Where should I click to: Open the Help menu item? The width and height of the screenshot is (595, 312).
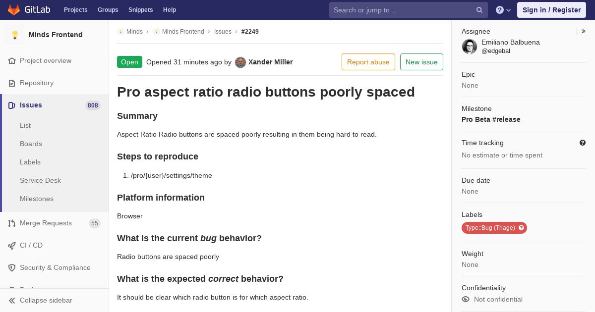170,10
